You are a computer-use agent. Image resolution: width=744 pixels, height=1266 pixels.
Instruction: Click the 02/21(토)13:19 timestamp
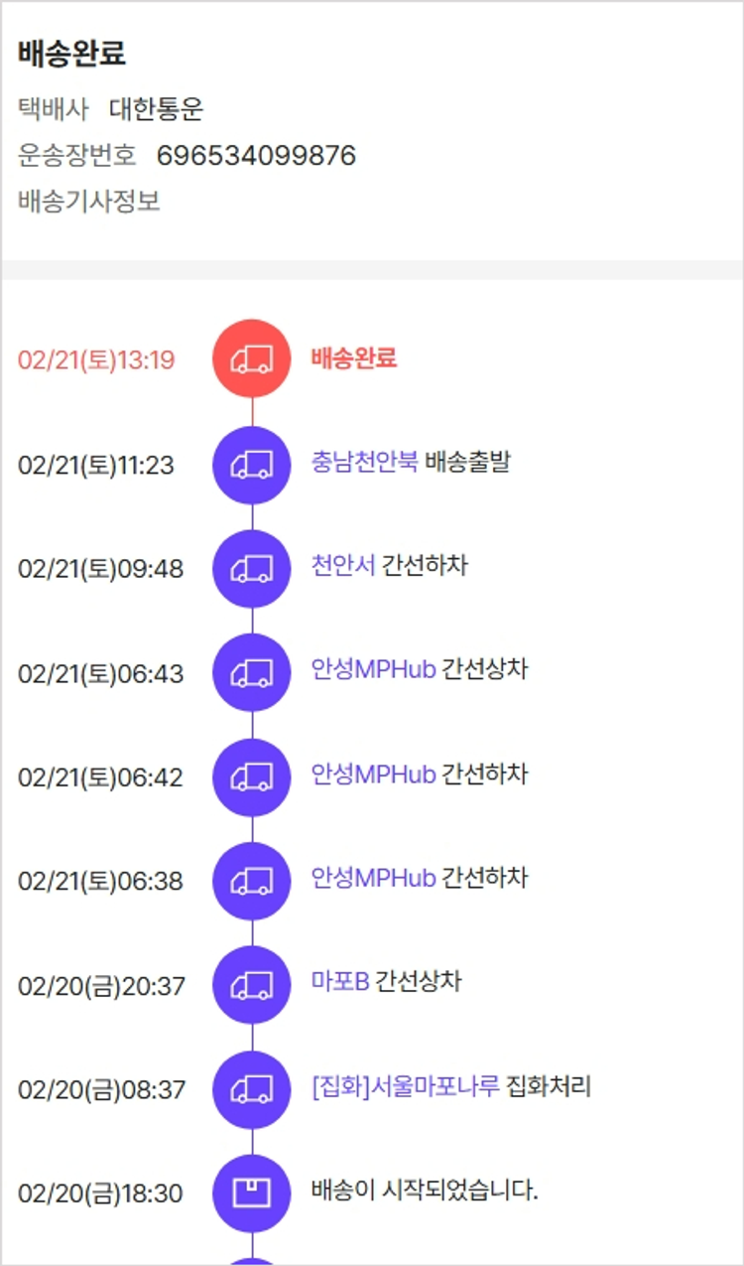[96, 359]
